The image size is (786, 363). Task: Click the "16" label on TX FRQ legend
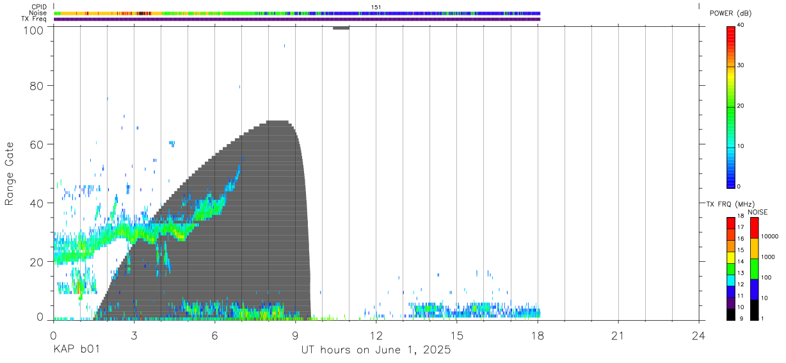pos(740,239)
